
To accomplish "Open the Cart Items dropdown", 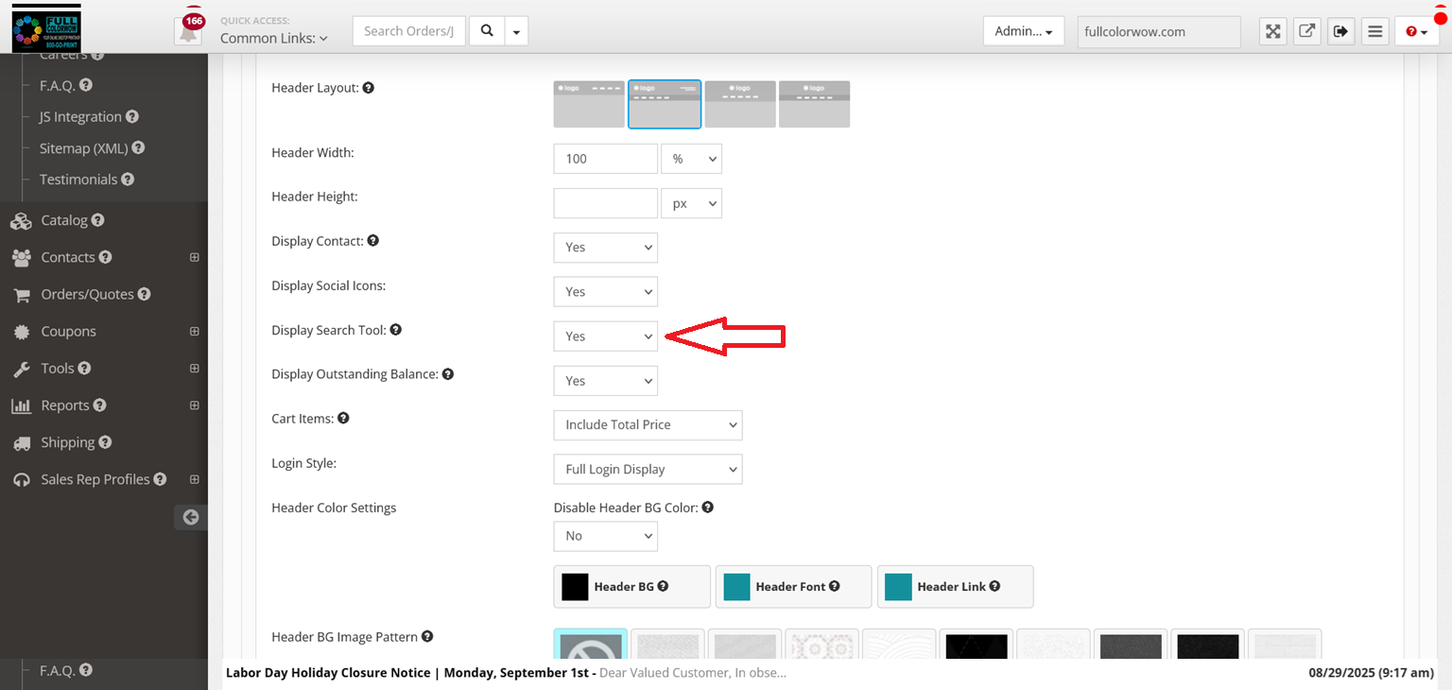I will tap(648, 425).
